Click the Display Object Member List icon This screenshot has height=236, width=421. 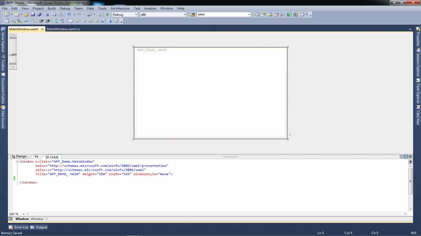(x=7, y=21)
